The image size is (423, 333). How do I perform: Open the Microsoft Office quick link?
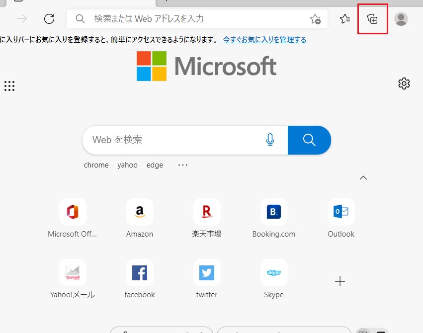click(73, 218)
